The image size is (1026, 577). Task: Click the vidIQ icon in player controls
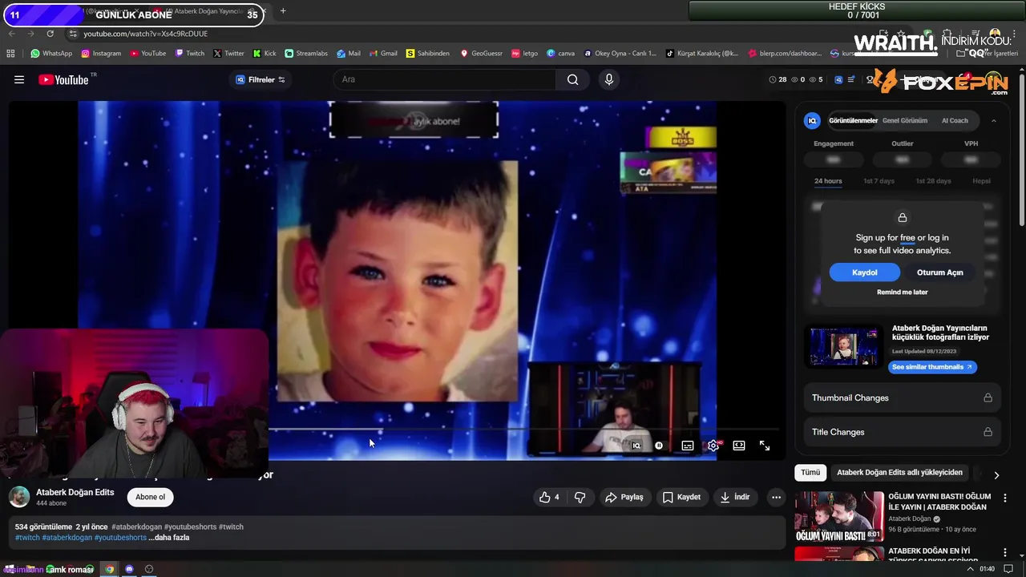point(636,446)
